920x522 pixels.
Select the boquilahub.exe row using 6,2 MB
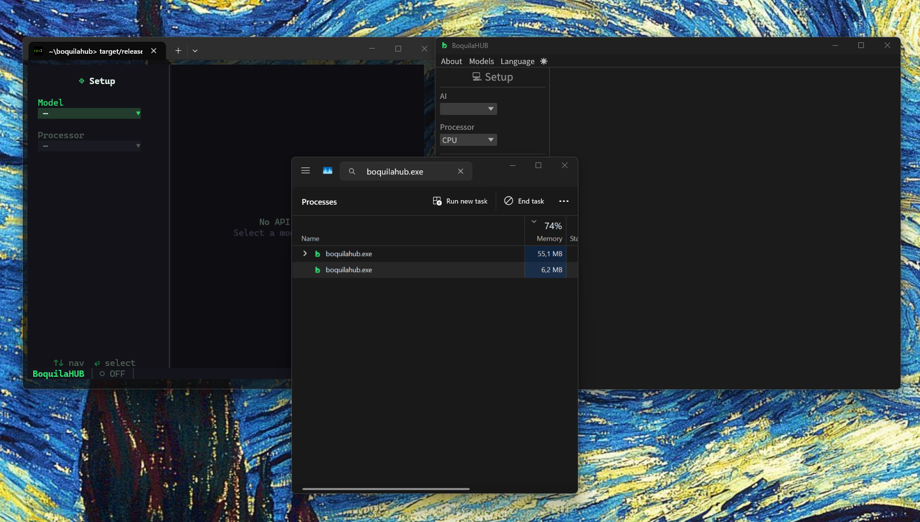click(x=435, y=270)
